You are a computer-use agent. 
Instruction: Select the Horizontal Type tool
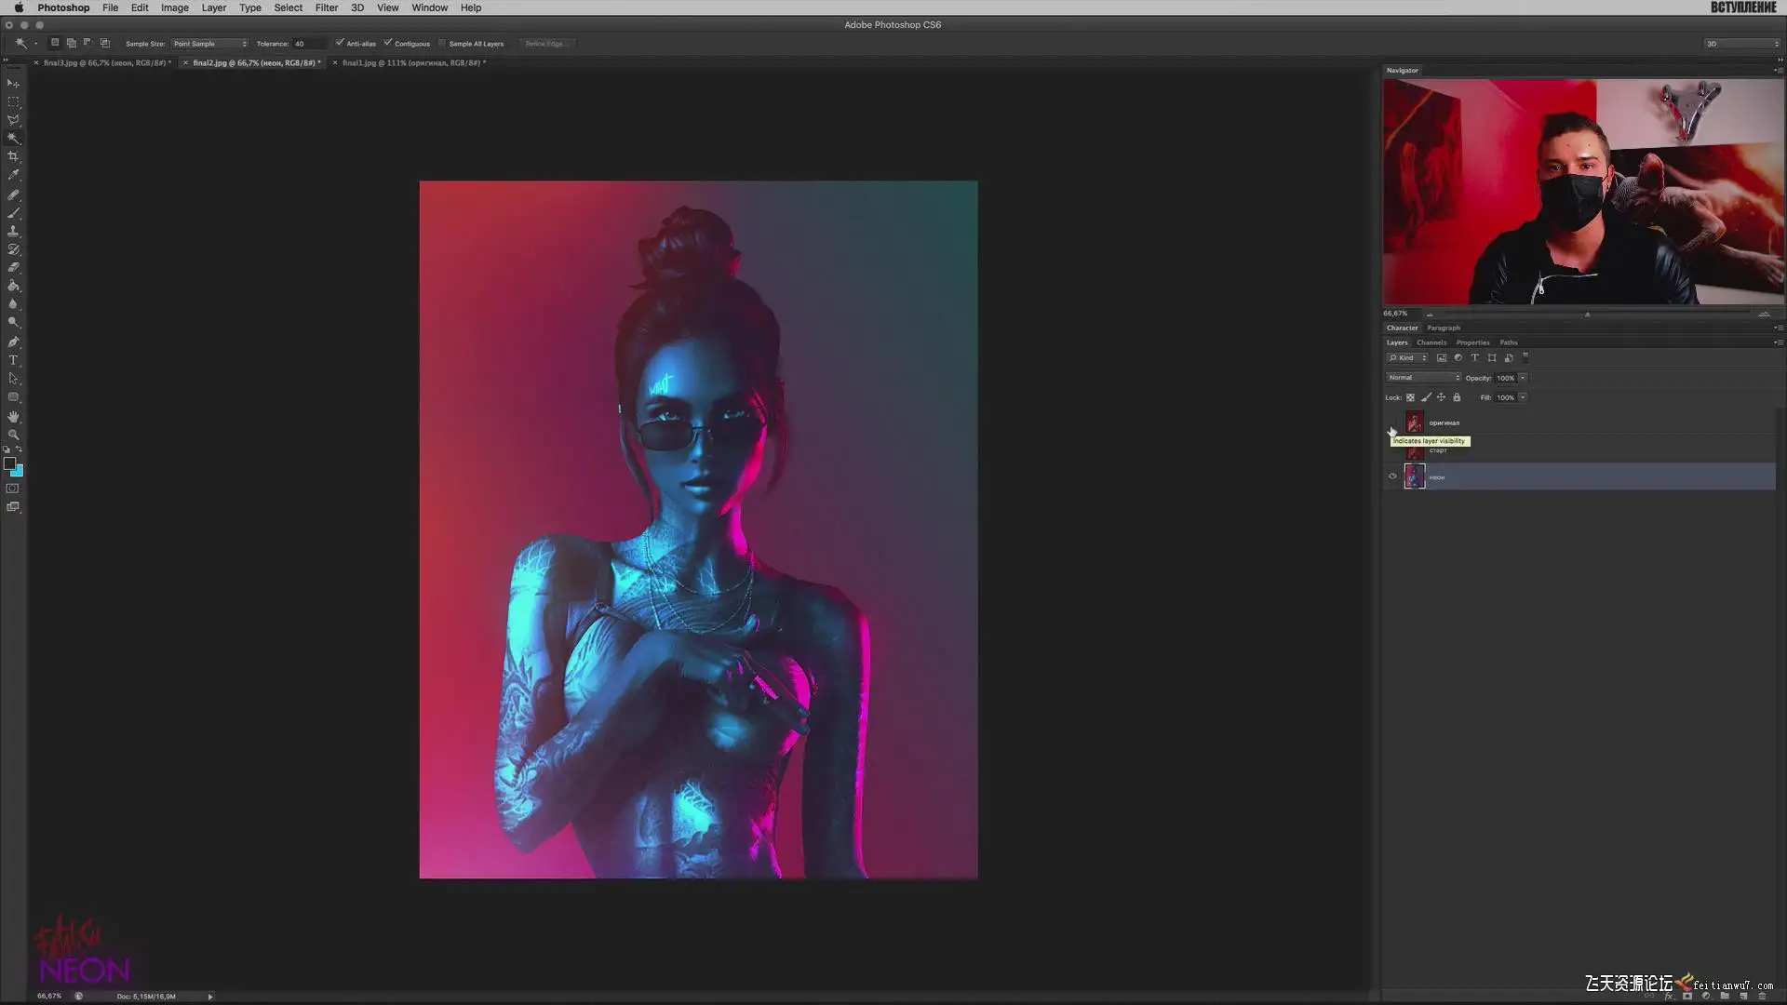point(13,361)
